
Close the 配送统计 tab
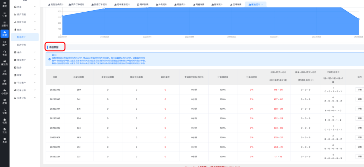(x=262, y=5)
